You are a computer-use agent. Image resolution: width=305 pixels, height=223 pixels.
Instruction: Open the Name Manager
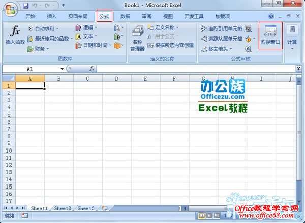(x=138, y=39)
